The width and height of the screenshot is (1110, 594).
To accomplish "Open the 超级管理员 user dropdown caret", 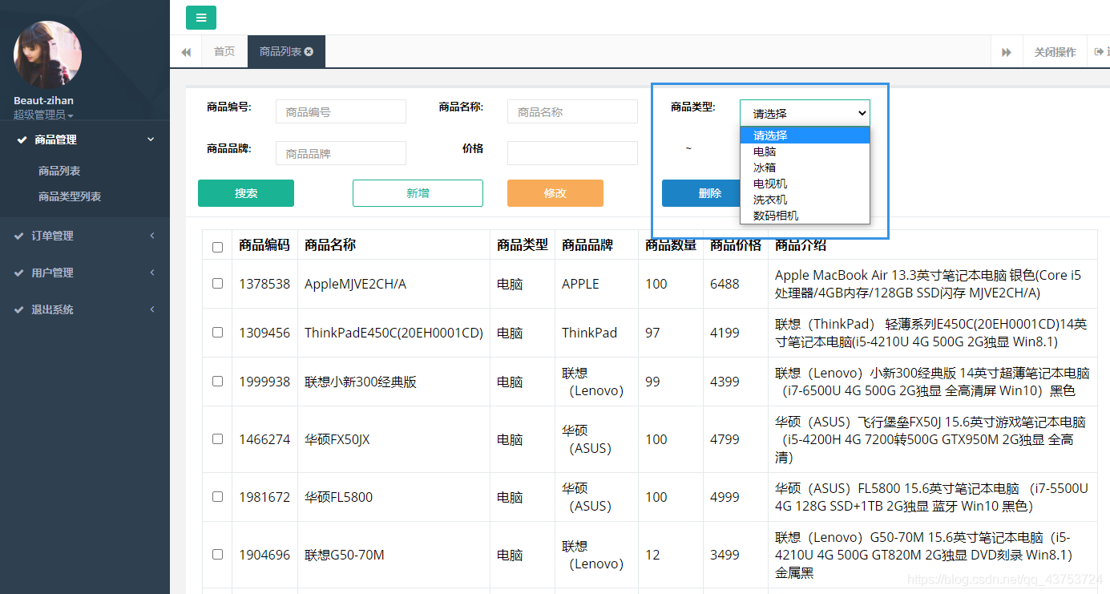I will coord(71,116).
